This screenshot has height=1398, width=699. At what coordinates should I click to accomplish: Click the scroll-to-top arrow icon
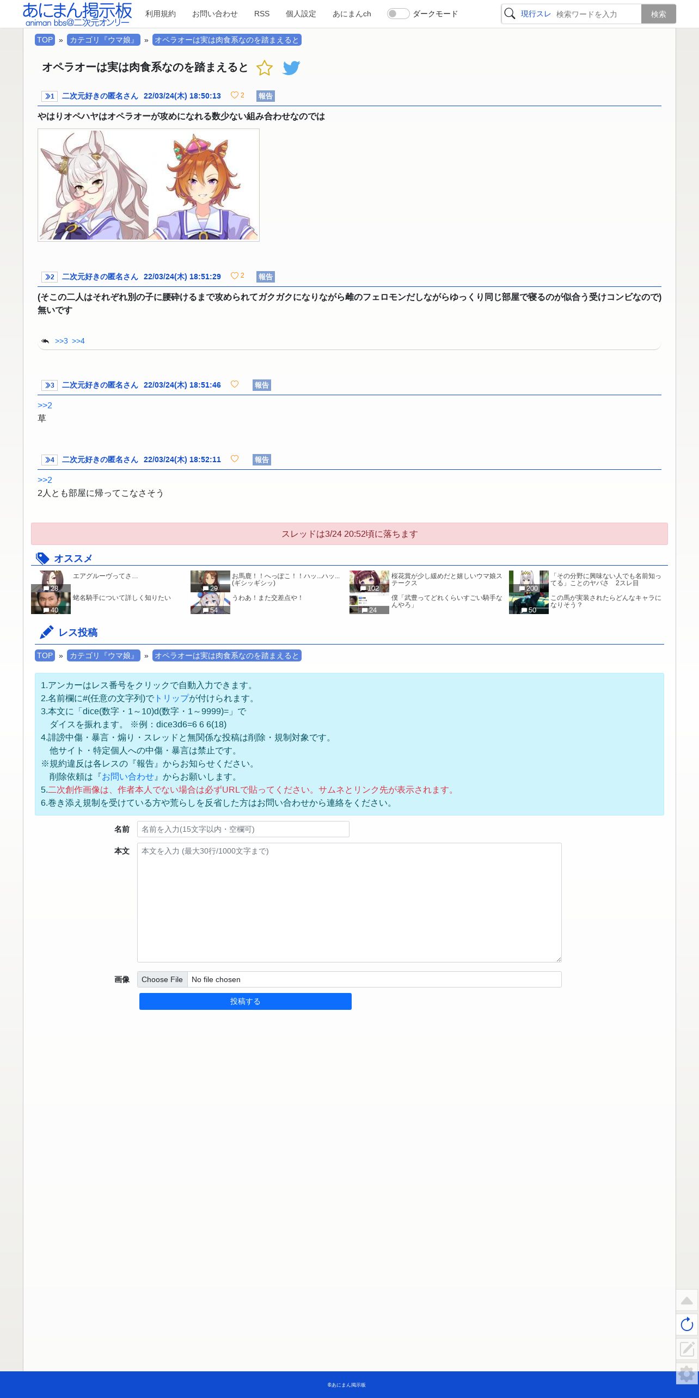[x=687, y=1301]
